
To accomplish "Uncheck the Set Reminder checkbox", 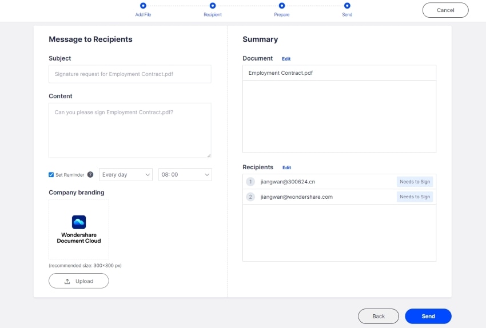I will (51, 175).
